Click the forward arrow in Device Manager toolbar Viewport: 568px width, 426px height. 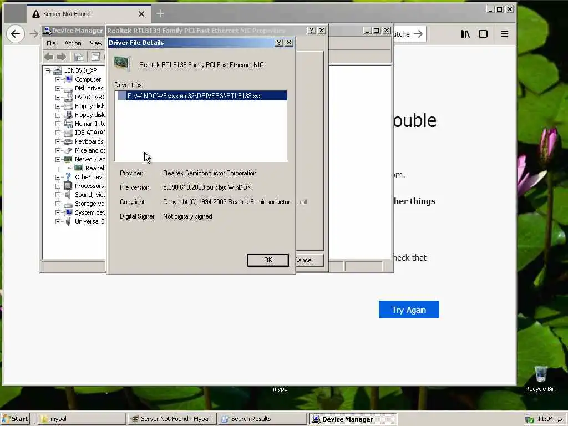[x=62, y=57]
